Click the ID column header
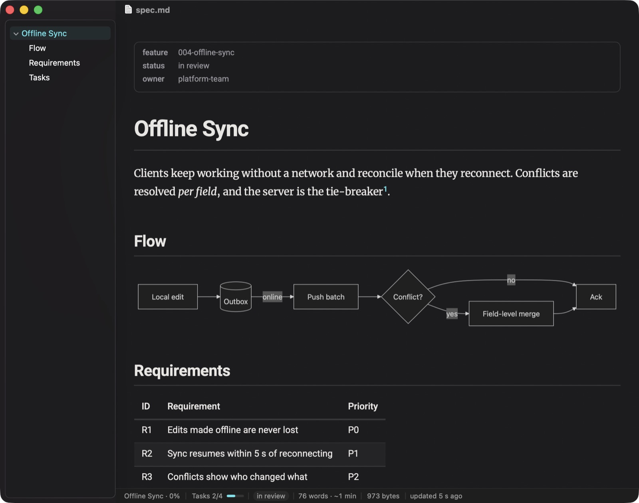Image resolution: width=639 pixels, height=503 pixels. click(146, 406)
